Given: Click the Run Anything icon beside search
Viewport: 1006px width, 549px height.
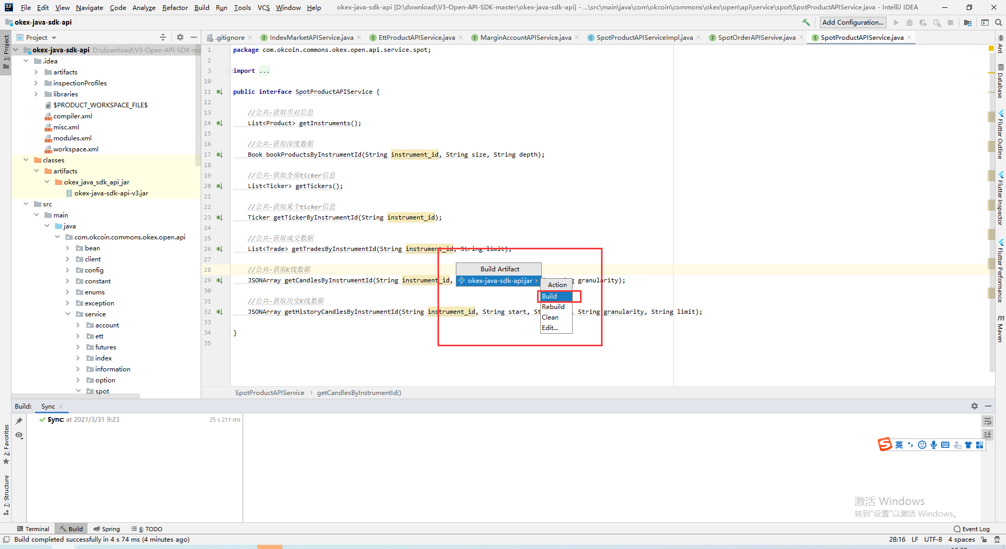Looking at the screenshot, I should (x=985, y=23).
